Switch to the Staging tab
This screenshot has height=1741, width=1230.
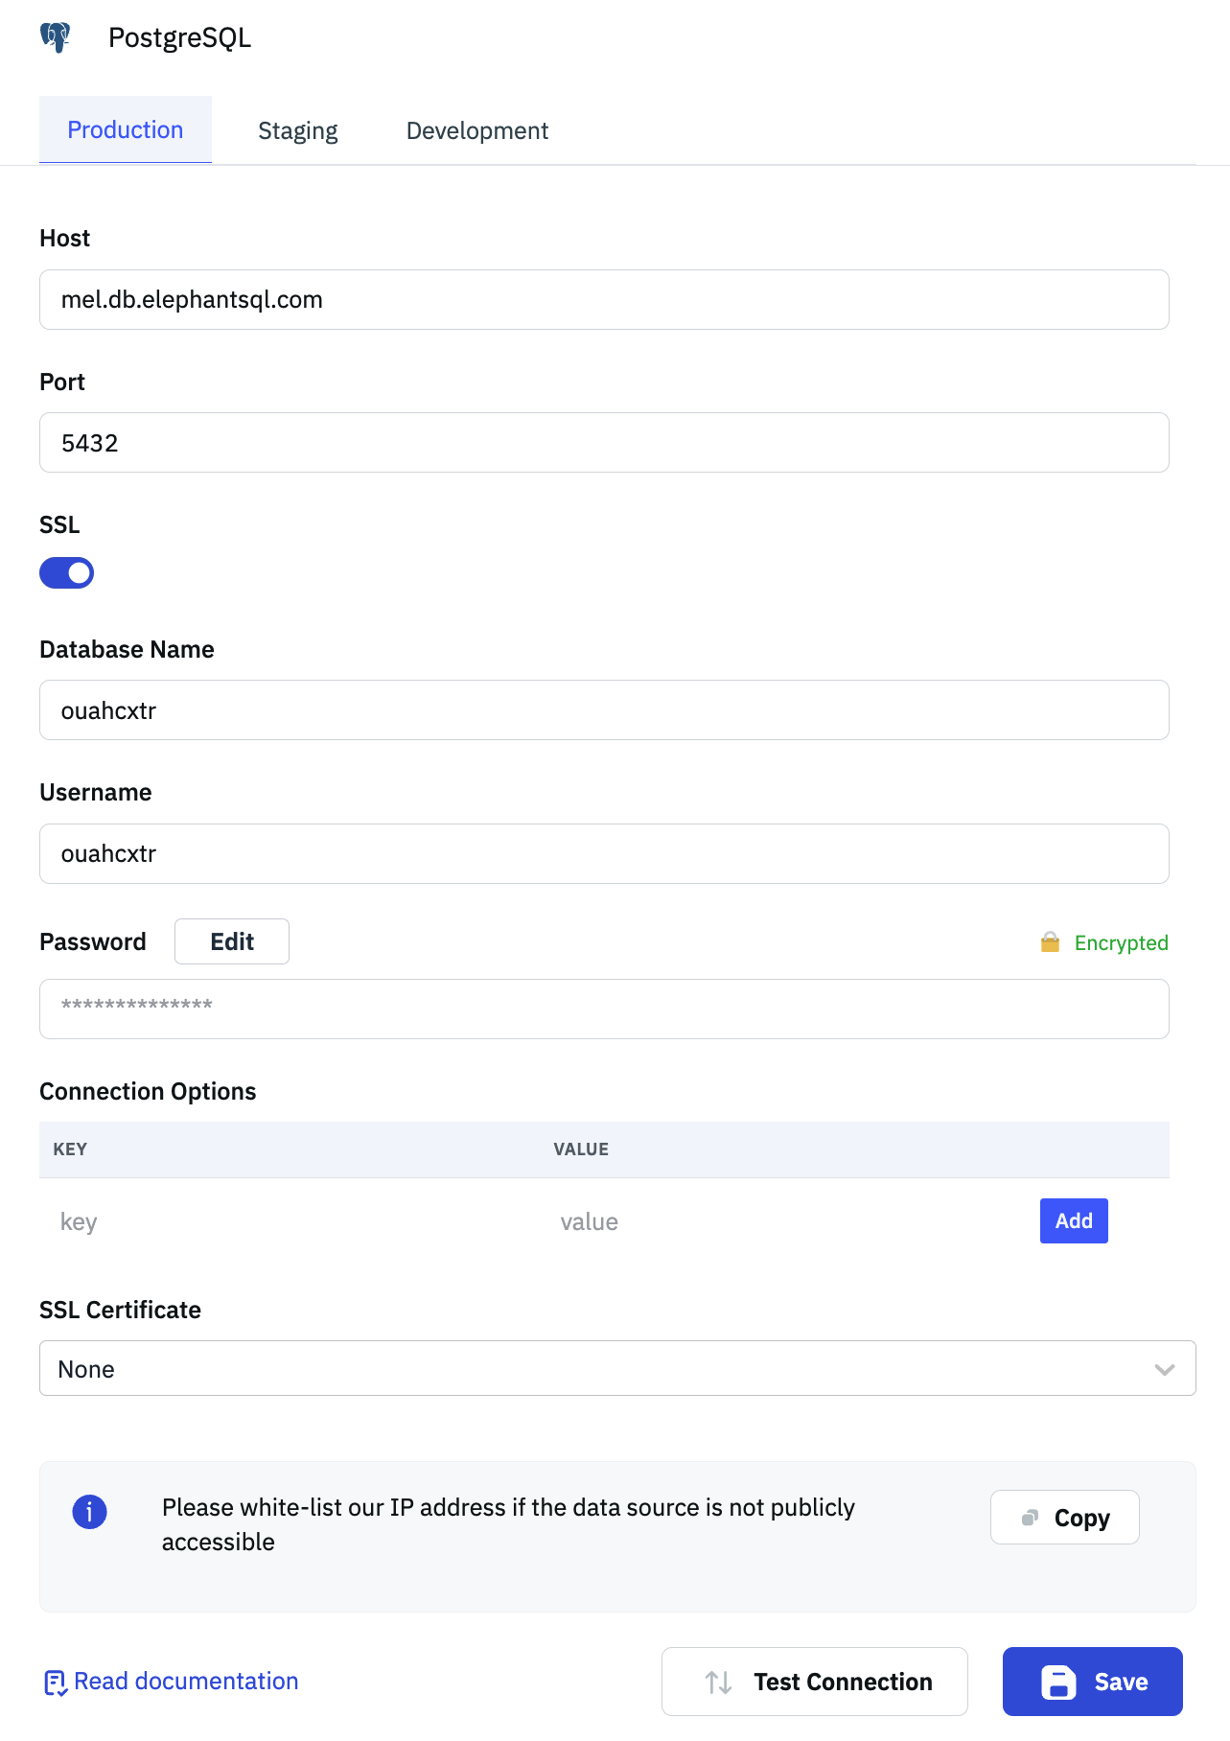click(x=297, y=130)
